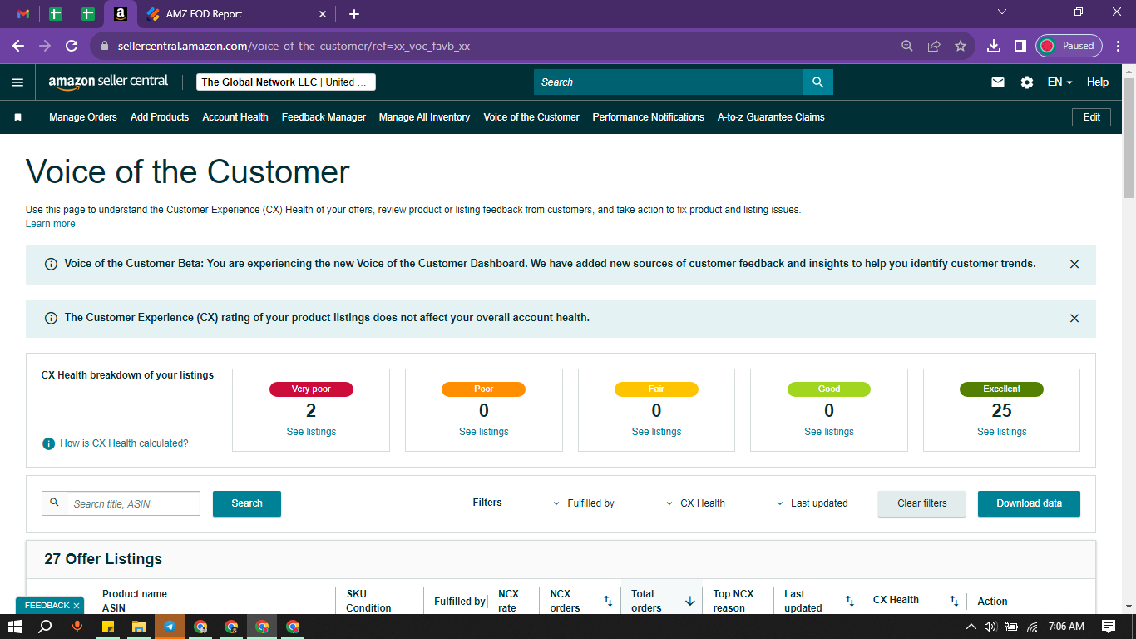See listings under Poor
Screen dimensions: 1136x639
[x=484, y=432]
